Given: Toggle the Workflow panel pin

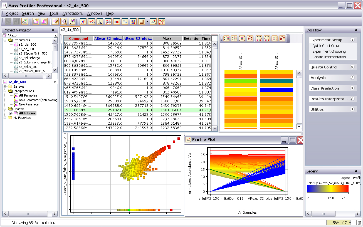Looking at the screenshot, I should pos(355,30).
